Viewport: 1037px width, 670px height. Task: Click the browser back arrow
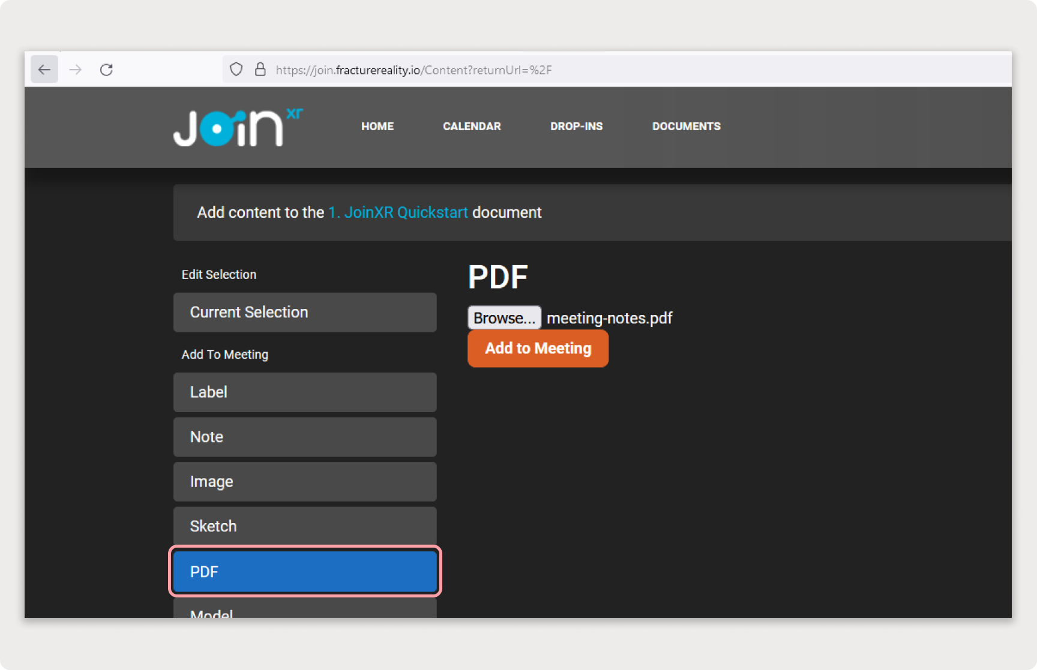[44, 69]
